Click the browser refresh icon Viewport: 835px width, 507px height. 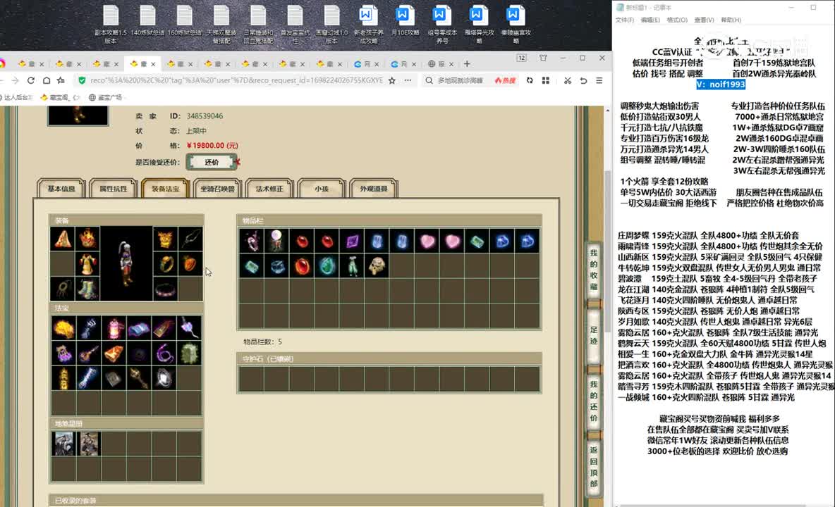31,80
